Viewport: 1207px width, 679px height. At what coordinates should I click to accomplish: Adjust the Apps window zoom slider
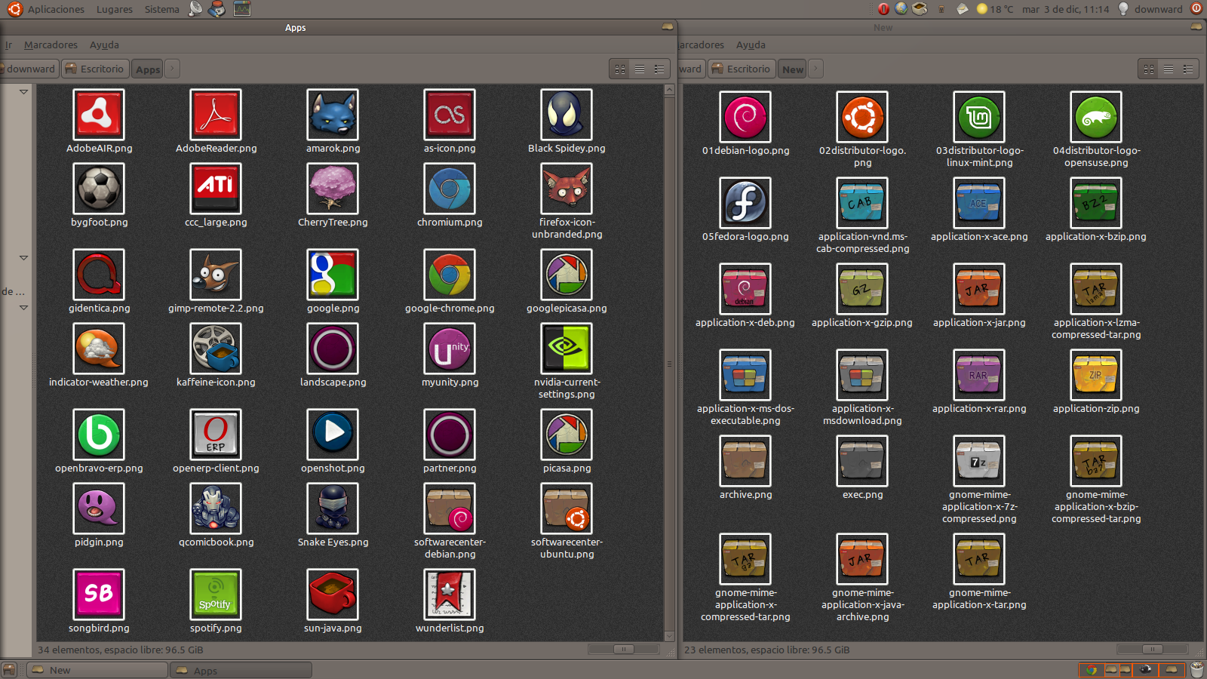click(622, 649)
